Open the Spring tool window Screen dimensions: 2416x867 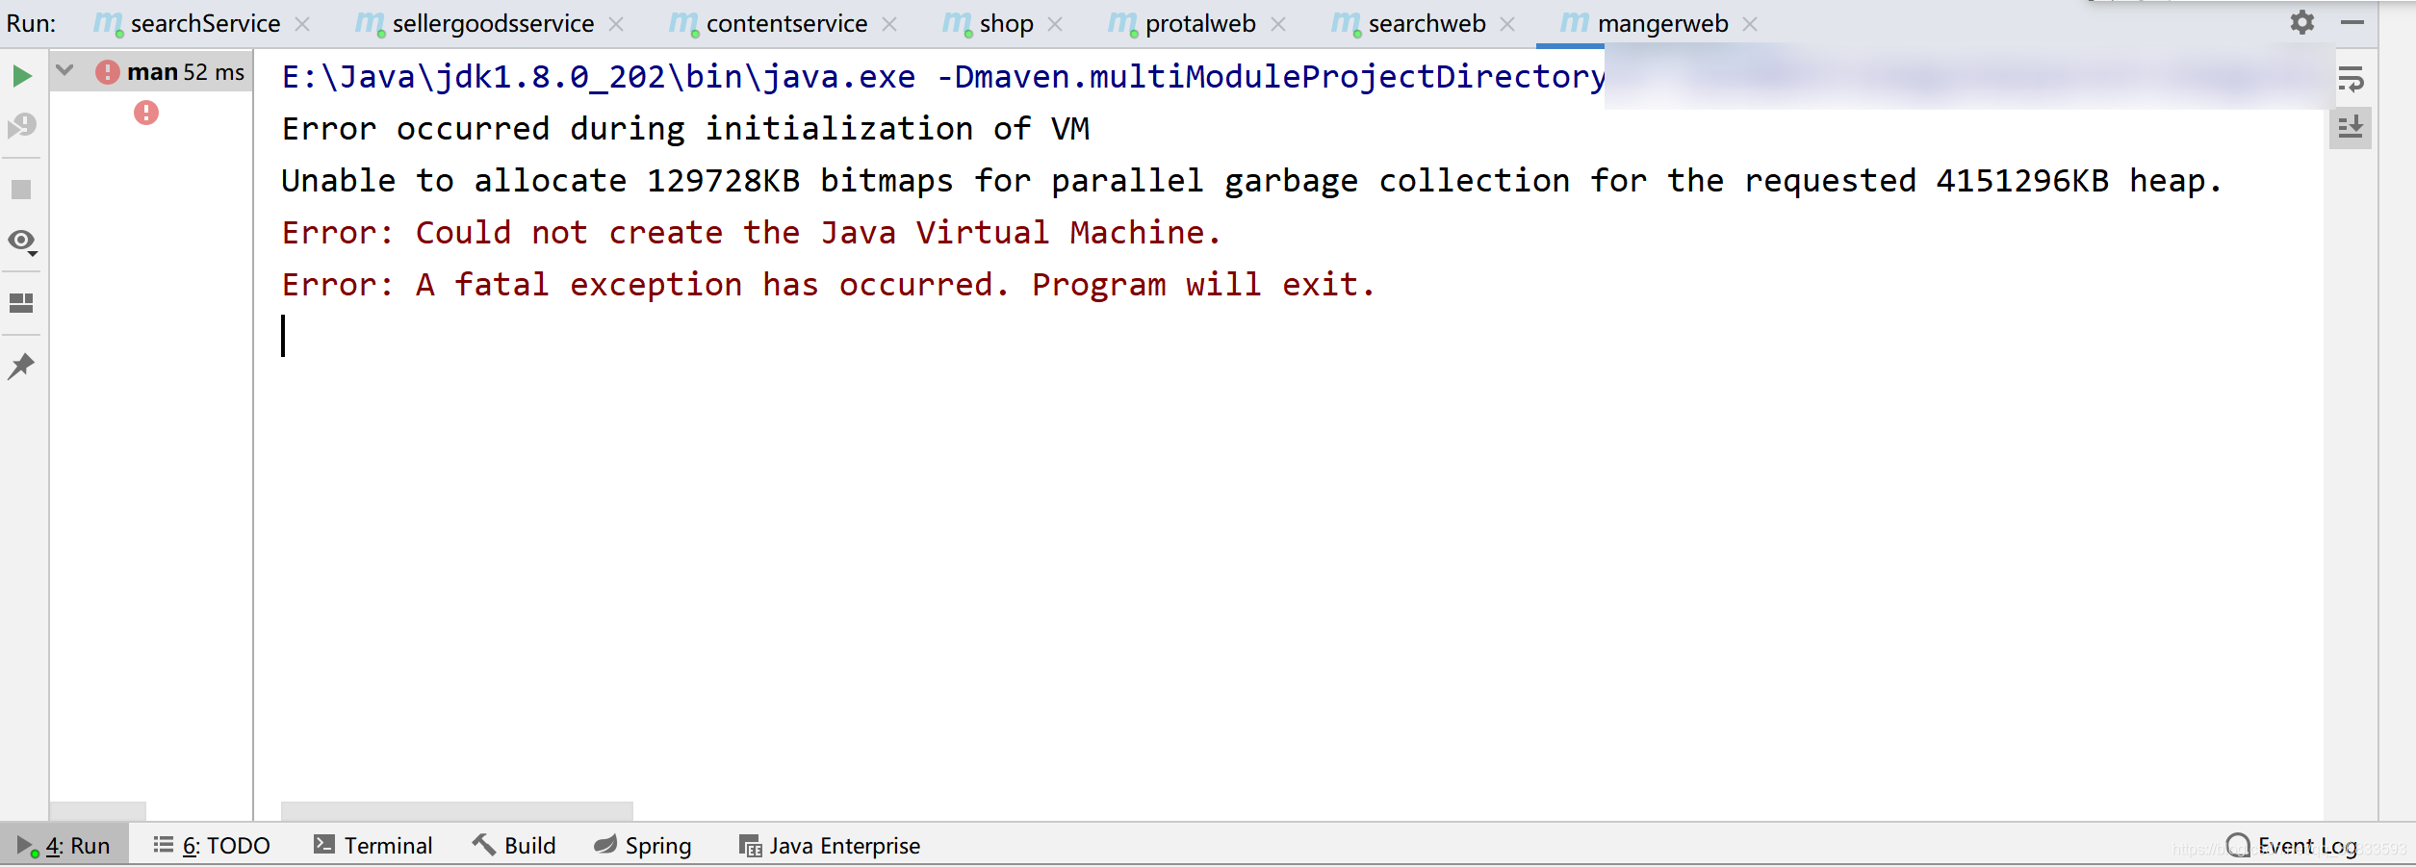643,845
